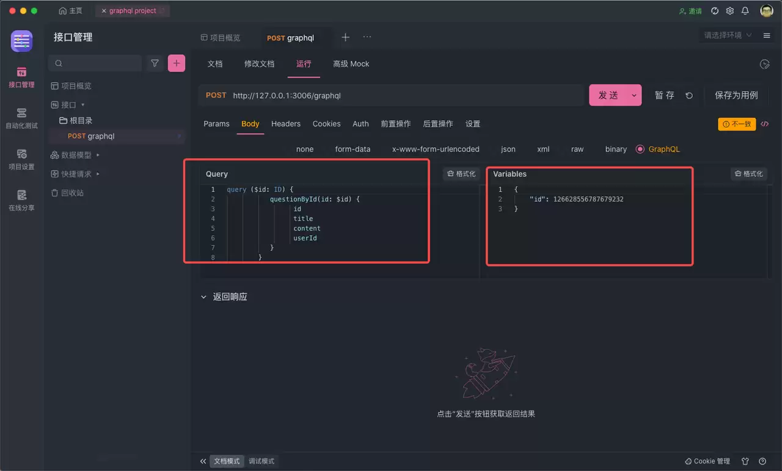Click the refresh sync icon in title bar
The width and height of the screenshot is (782, 471).
tap(715, 11)
